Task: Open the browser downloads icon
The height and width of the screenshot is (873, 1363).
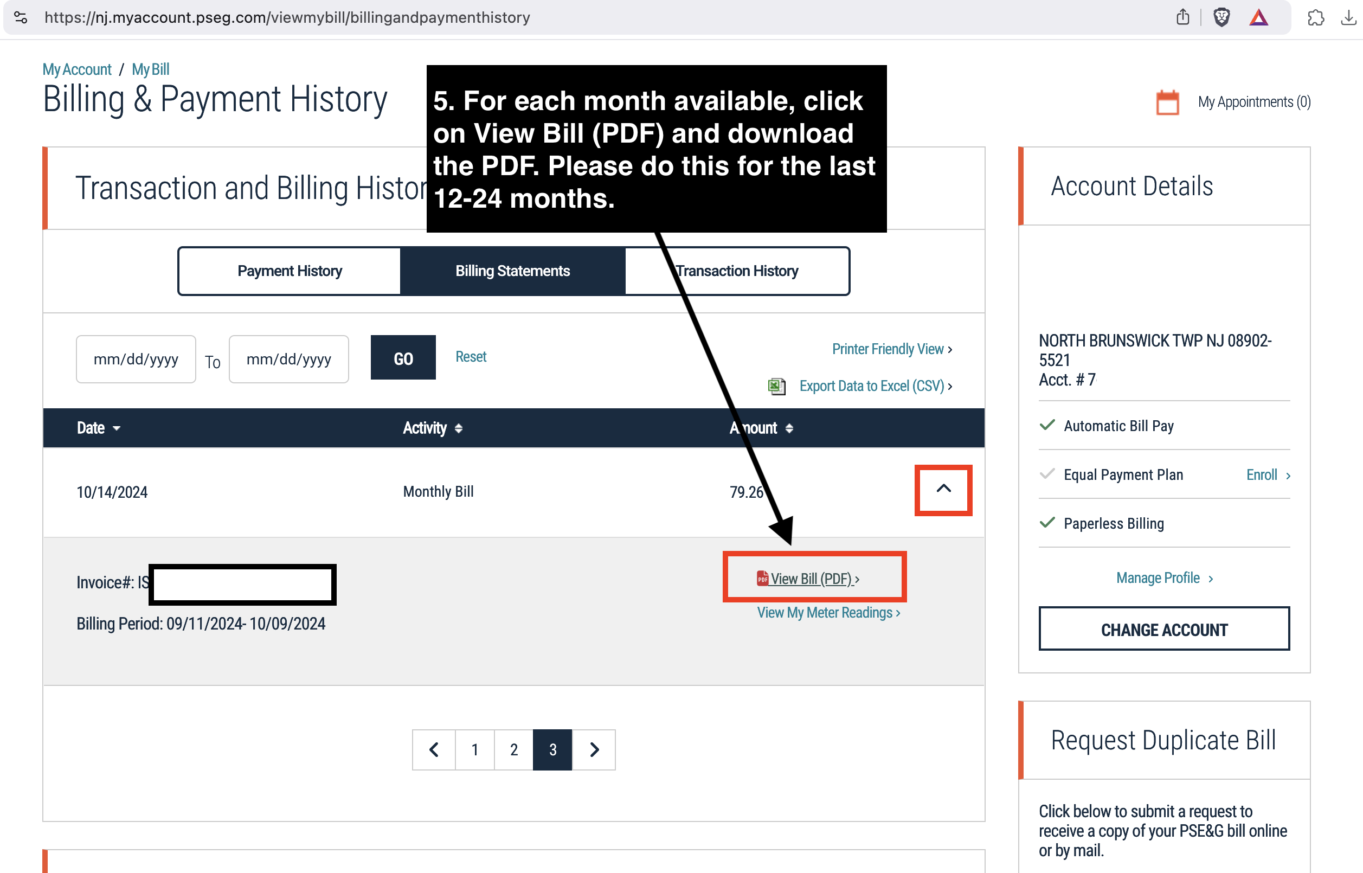Action: [x=1348, y=17]
